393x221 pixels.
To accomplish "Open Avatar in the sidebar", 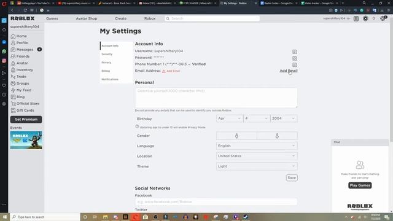I will tap(19, 63).
